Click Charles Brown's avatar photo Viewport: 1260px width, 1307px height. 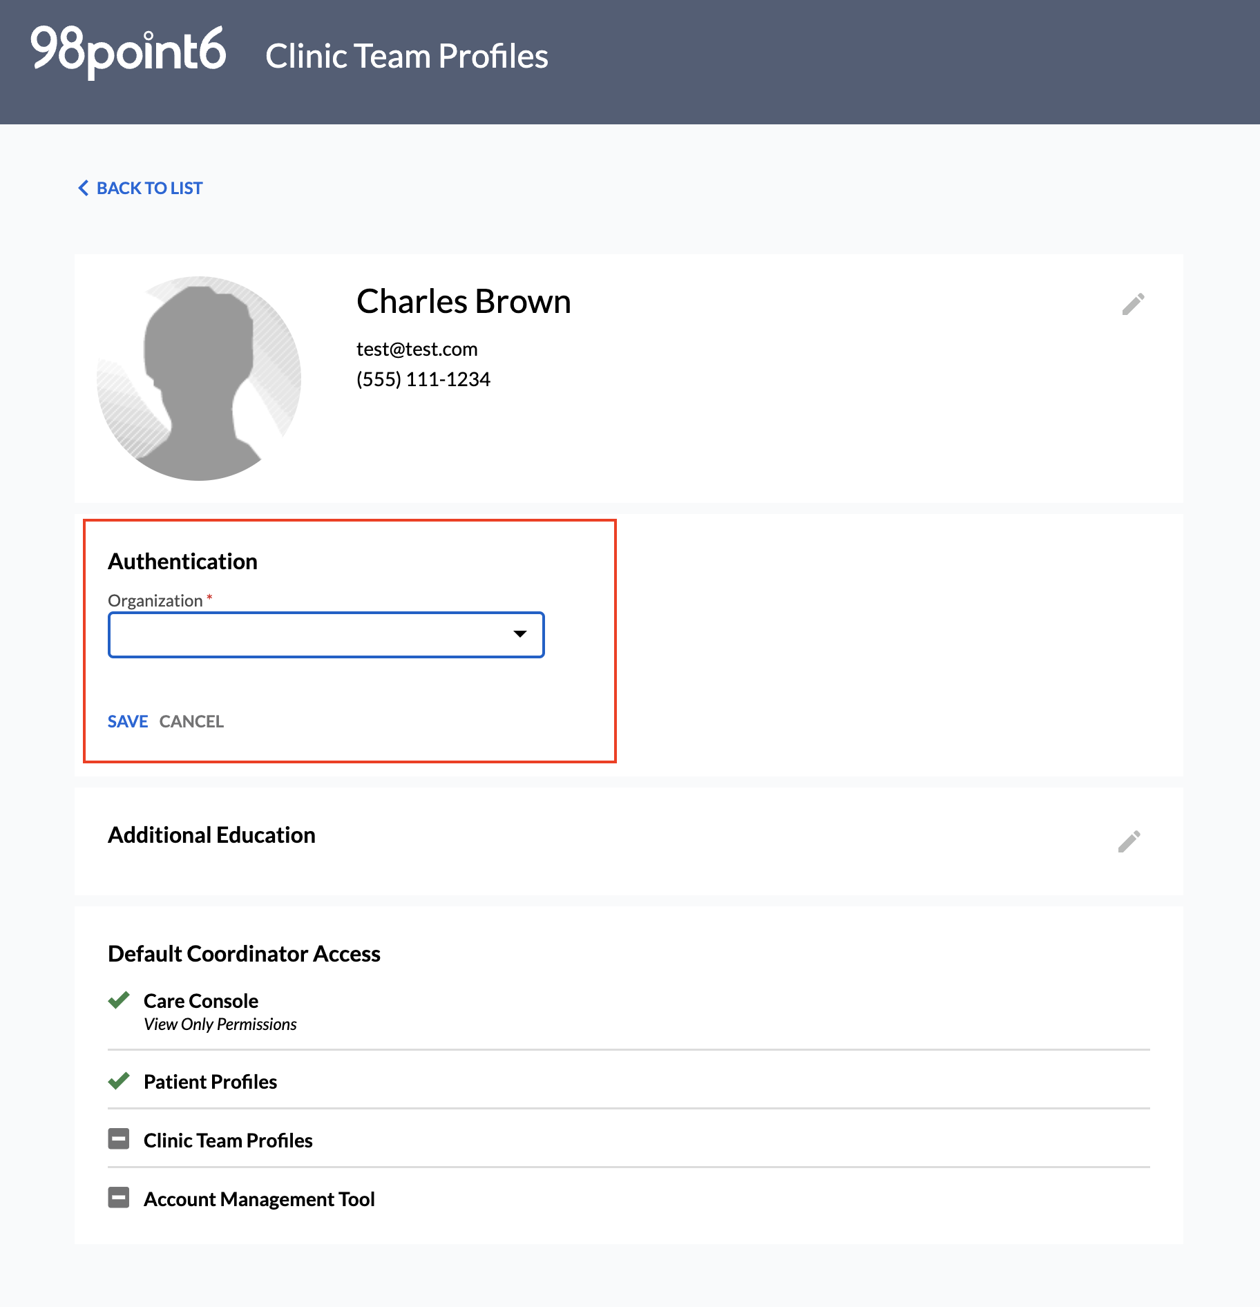point(199,379)
